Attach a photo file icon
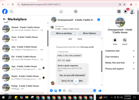Screen dimensions: 139x100 (x=56, y=91)
